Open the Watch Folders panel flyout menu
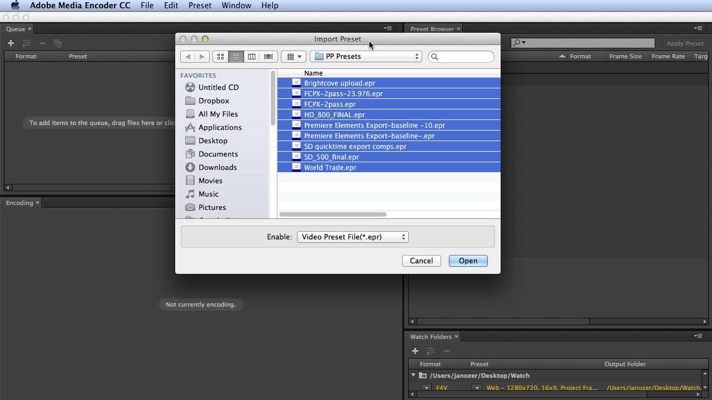Screen dimensions: 712x400 698,336
